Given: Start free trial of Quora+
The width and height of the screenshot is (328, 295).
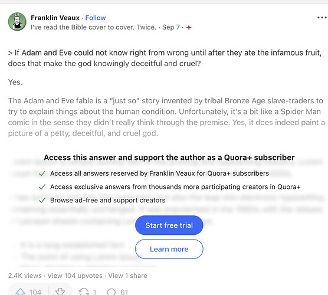Looking at the screenshot, I should tap(169, 225).
